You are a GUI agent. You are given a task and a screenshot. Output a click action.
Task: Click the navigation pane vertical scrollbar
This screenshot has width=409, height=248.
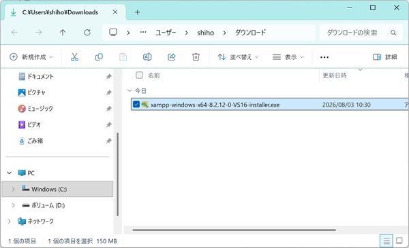[x=117, y=174]
